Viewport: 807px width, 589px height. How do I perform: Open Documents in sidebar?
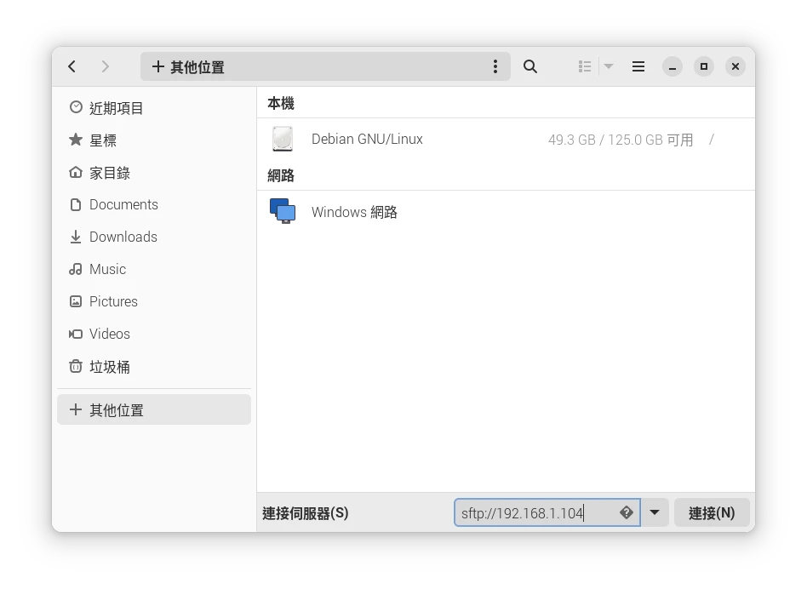coord(154,205)
